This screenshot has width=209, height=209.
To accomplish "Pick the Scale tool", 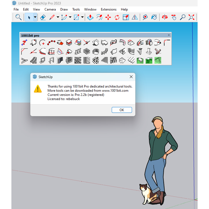I will tap(126, 17).
